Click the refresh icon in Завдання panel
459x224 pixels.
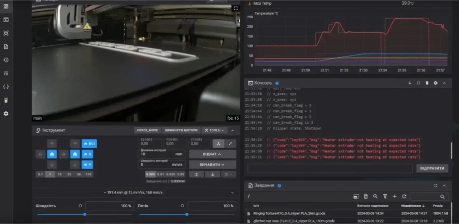(404, 196)
